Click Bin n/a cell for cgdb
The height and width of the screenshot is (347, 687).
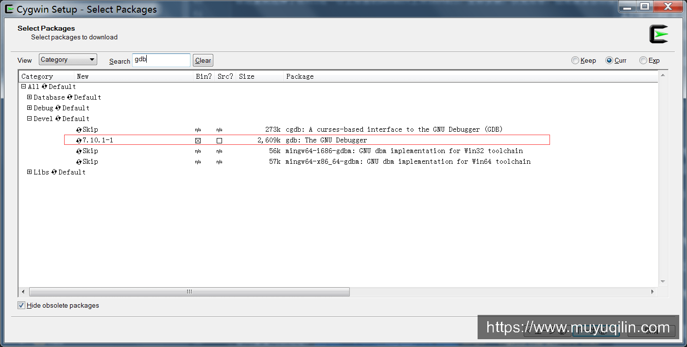pos(198,130)
